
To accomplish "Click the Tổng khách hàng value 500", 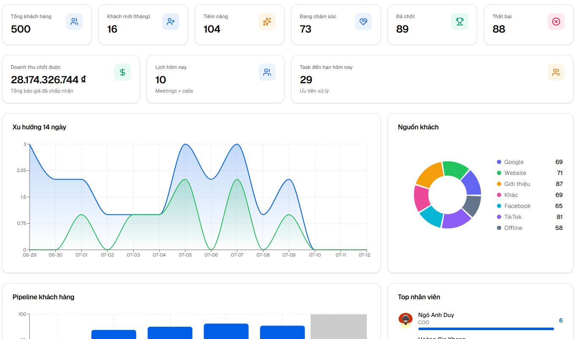I will [x=21, y=29].
